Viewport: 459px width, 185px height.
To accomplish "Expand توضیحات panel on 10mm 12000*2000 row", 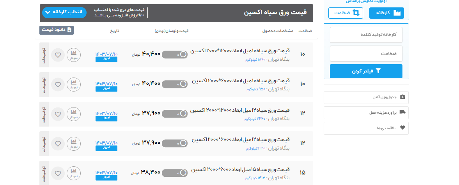I will (44, 55).
